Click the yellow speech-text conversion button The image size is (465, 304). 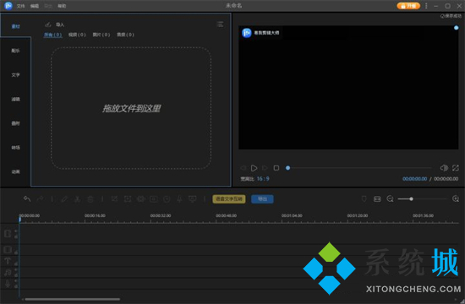coord(229,198)
